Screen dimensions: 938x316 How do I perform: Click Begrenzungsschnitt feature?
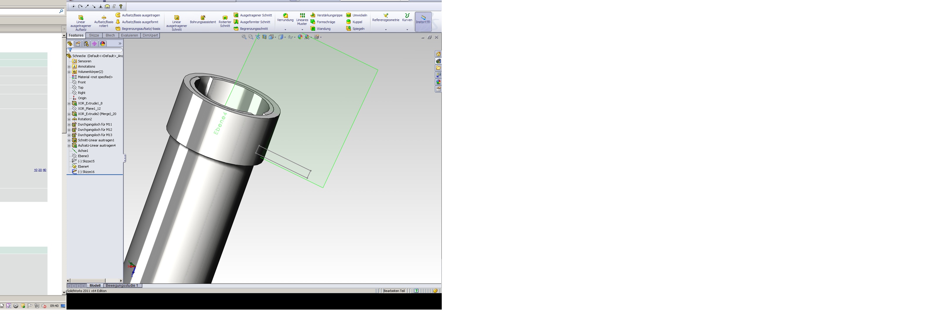(x=251, y=29)
